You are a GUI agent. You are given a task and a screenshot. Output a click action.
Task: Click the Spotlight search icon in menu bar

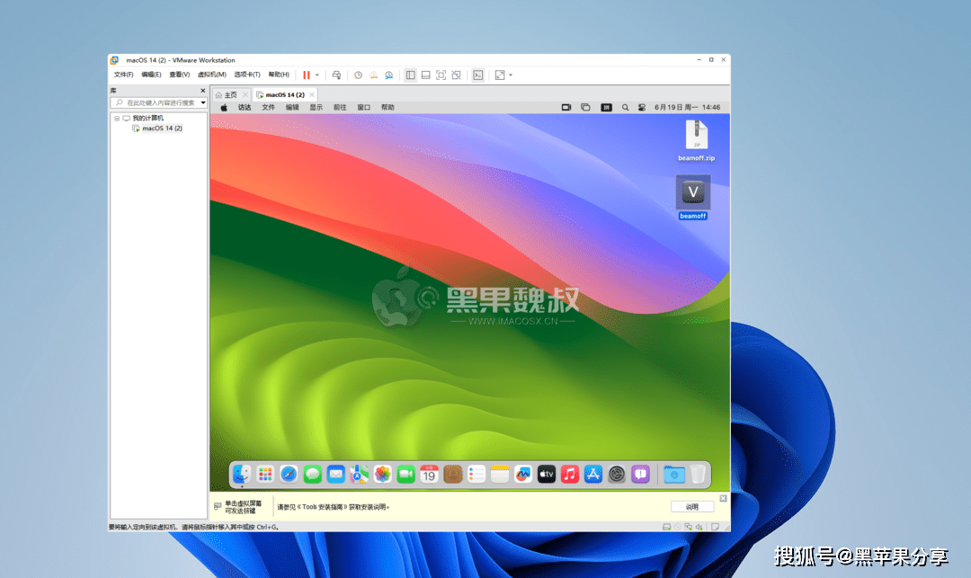pyautogui.click(x=626, y=108)
